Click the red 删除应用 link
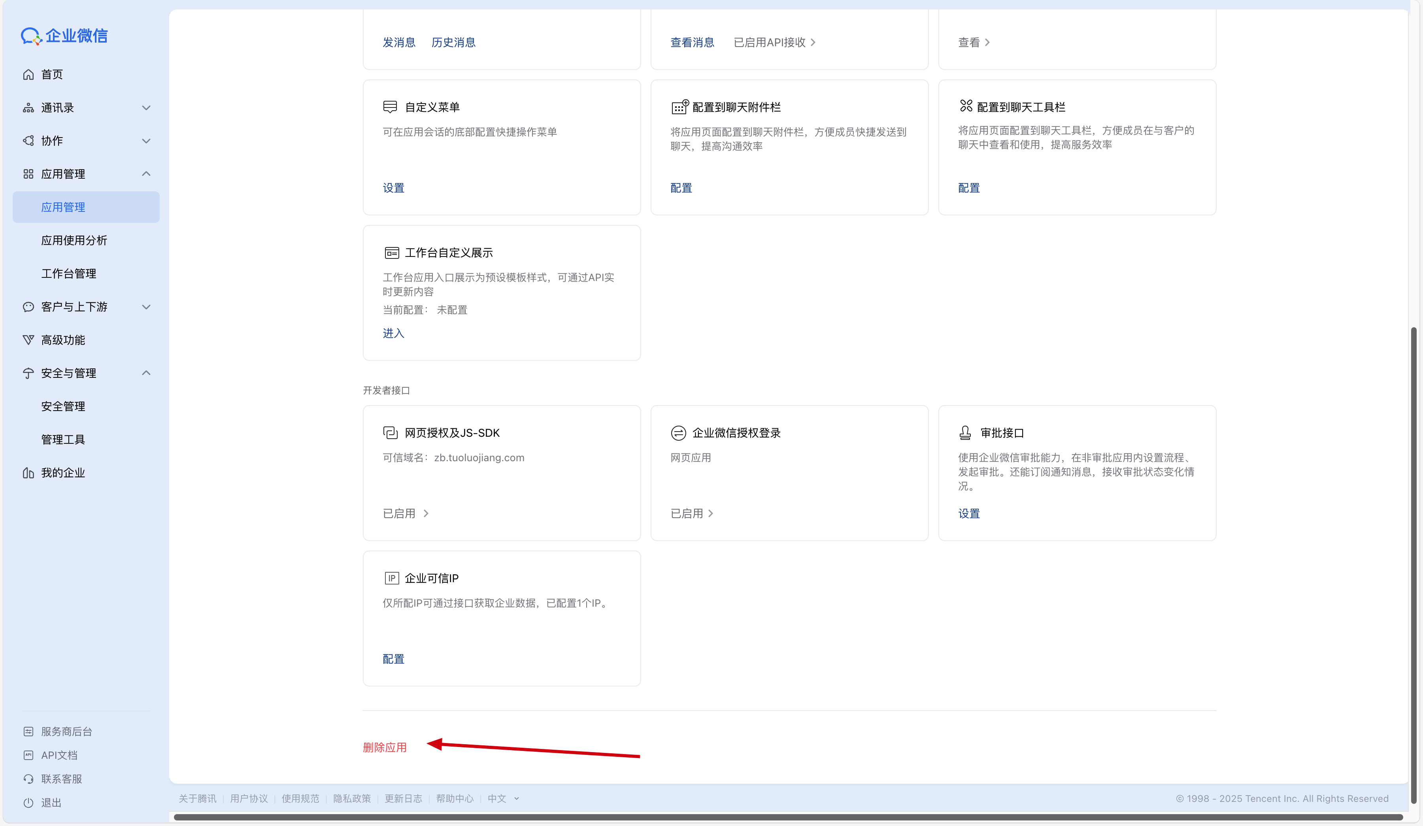Viewport: 1423px width, 826px height. coord(385,747)
